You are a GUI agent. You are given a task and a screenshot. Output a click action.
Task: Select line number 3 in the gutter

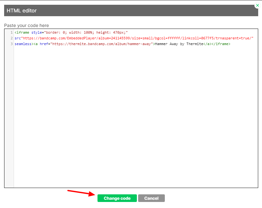pos(11,44)
